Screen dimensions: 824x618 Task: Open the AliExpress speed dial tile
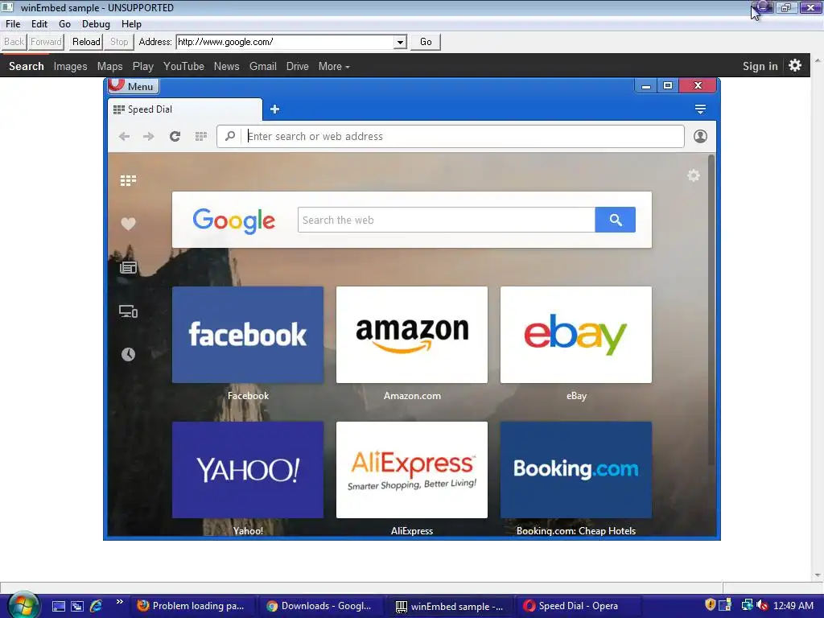[x=412, y=470]
